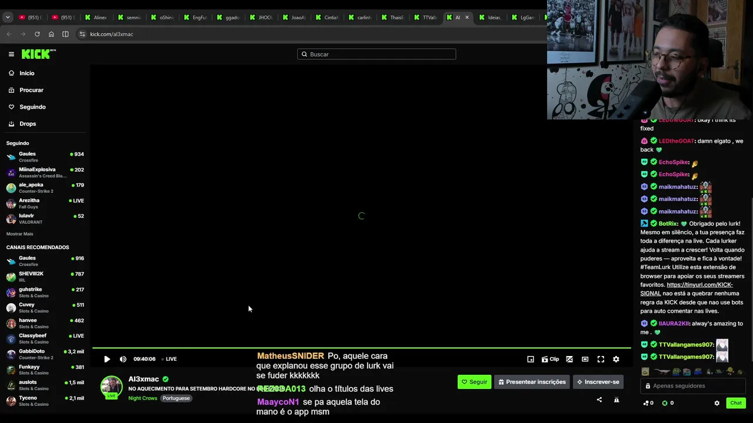Open Tyceno recommended channel
The image size is (753, 423).
[x=45, y=401]
